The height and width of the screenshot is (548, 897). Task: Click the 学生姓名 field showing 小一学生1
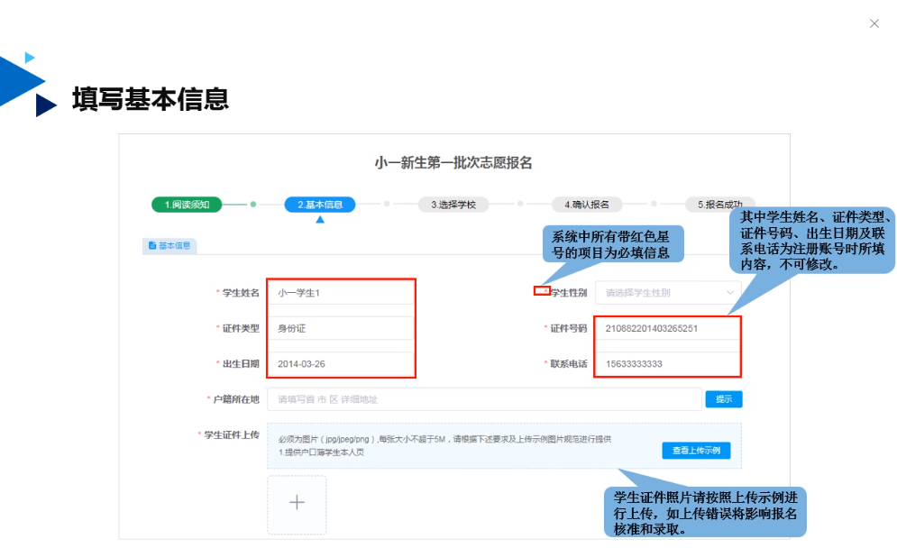point(341,293)
